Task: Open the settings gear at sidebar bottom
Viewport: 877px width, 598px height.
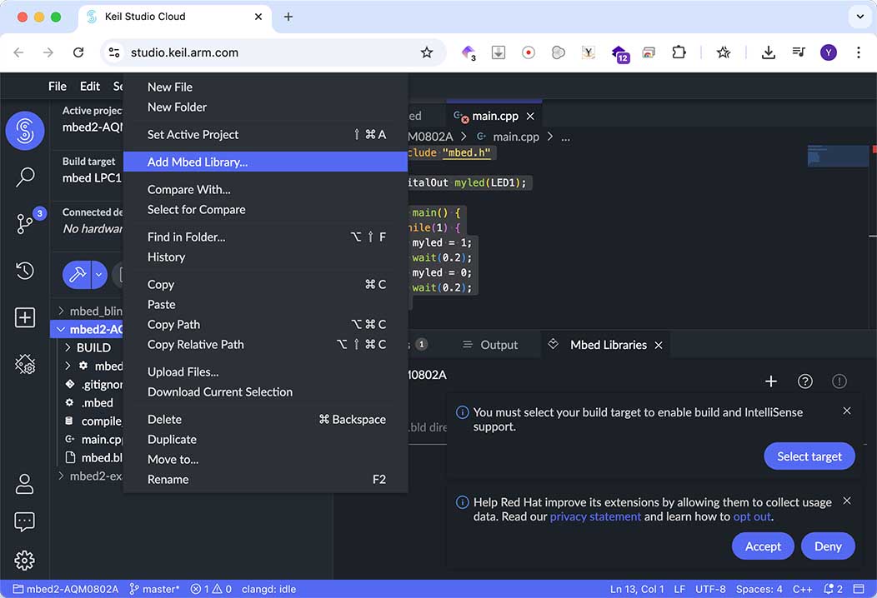Action: 25,560
